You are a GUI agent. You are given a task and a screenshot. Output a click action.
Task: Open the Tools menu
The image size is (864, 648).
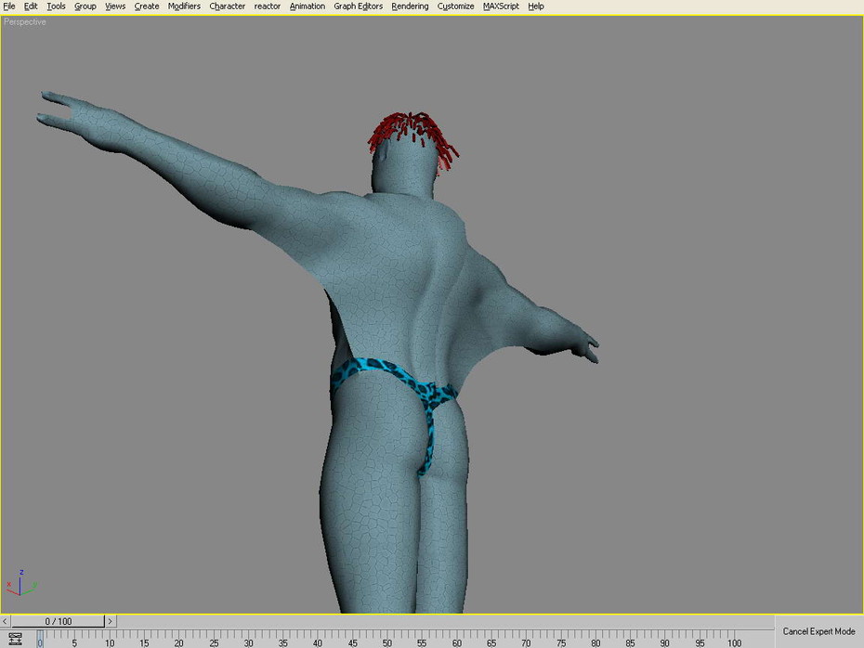point(56,6)
